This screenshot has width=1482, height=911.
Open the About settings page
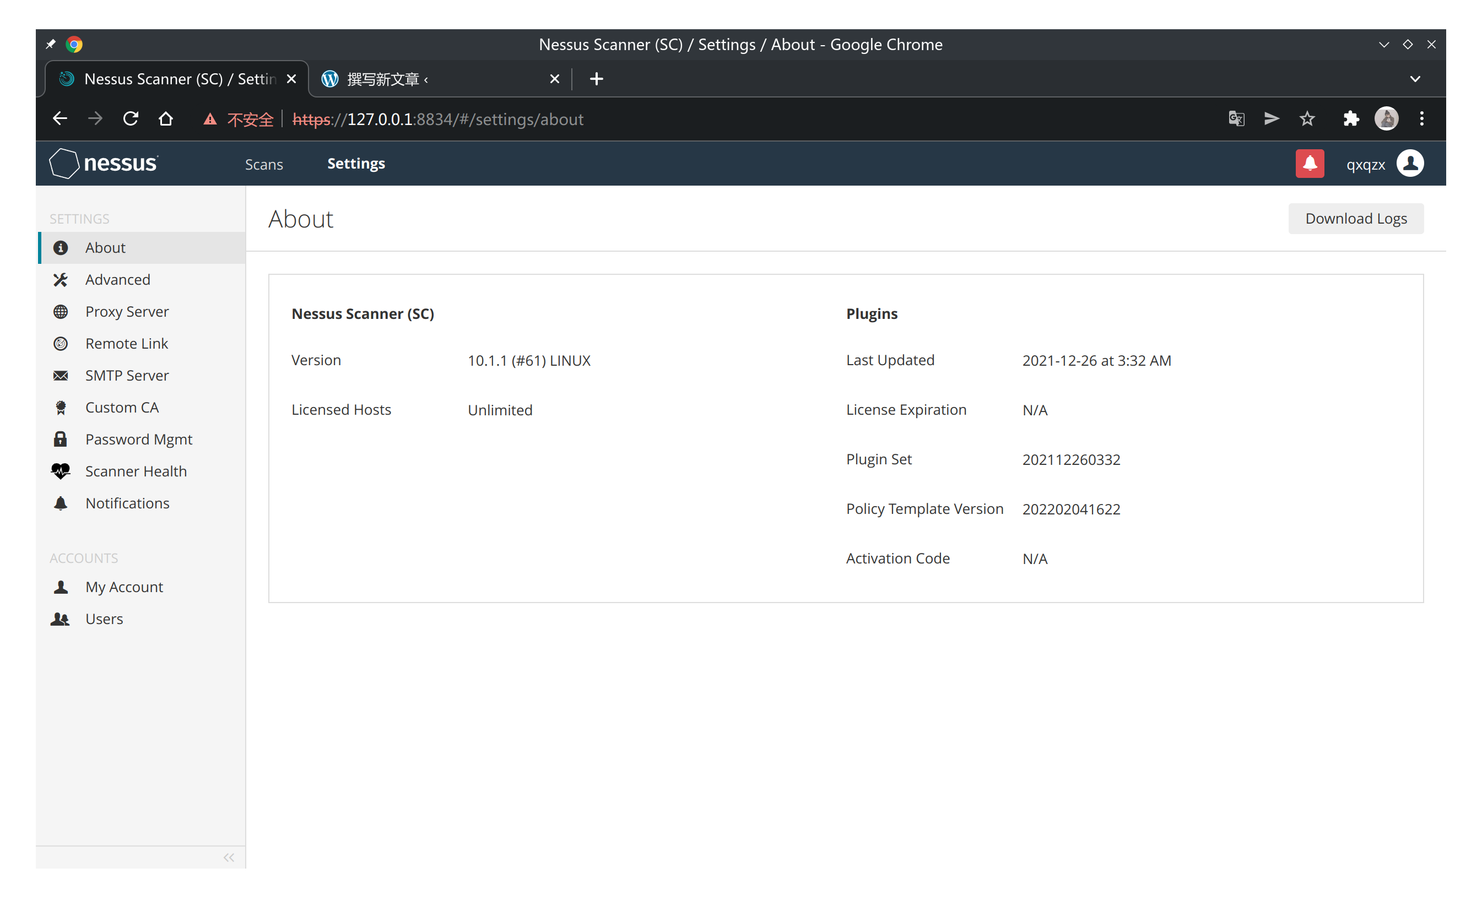(142, 248)
